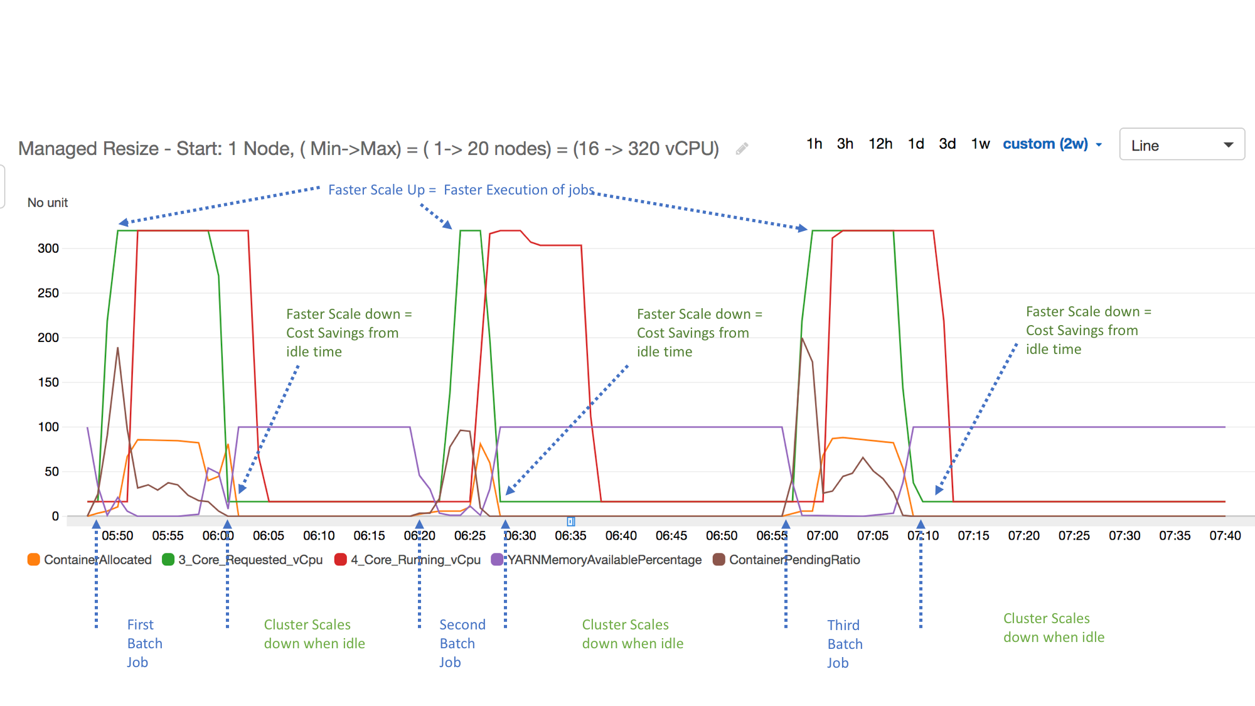Select the Line chart type icon
Viewport: 1255px width, 706px height.
tap(1183, 145)
